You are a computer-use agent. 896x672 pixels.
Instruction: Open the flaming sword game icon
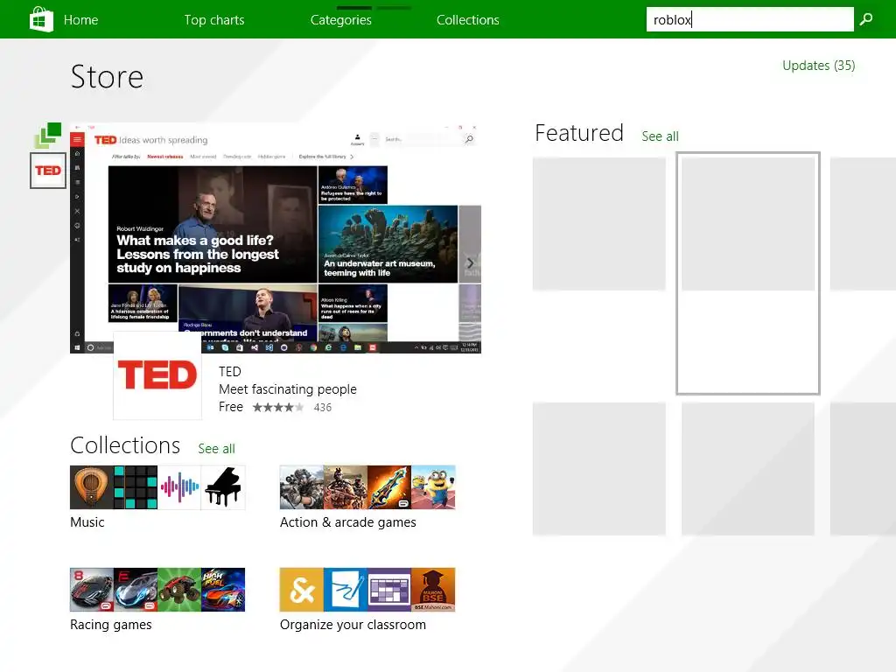[389, 487]
